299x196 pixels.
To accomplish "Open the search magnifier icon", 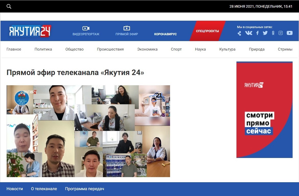I will tap(9, 6).
